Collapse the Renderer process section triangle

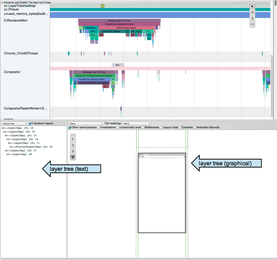(x=2, y=2)
